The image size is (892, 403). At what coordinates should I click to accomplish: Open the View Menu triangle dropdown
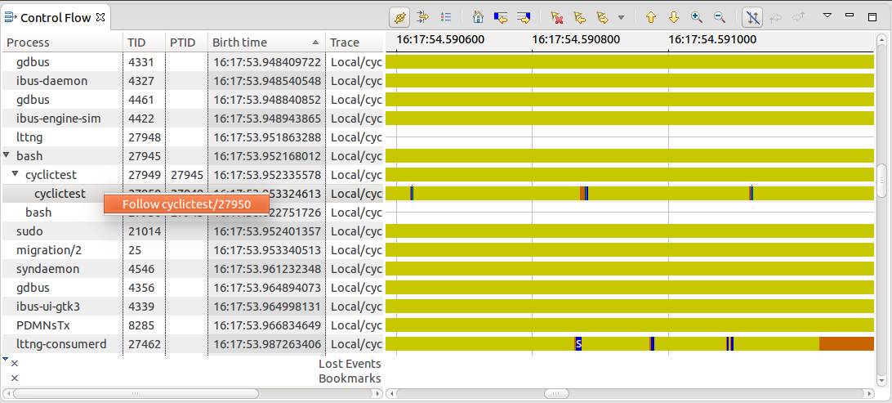click(x=827, y=16)
